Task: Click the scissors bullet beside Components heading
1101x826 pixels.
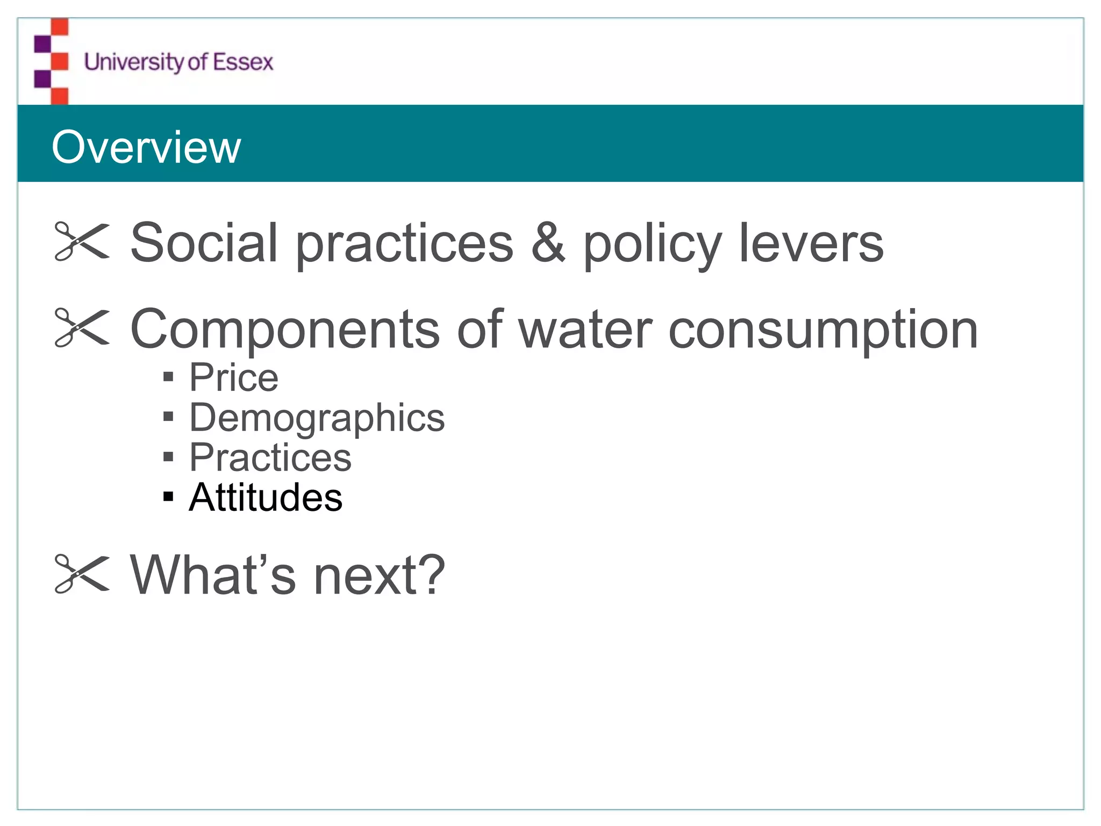Action: click(82, 328)
